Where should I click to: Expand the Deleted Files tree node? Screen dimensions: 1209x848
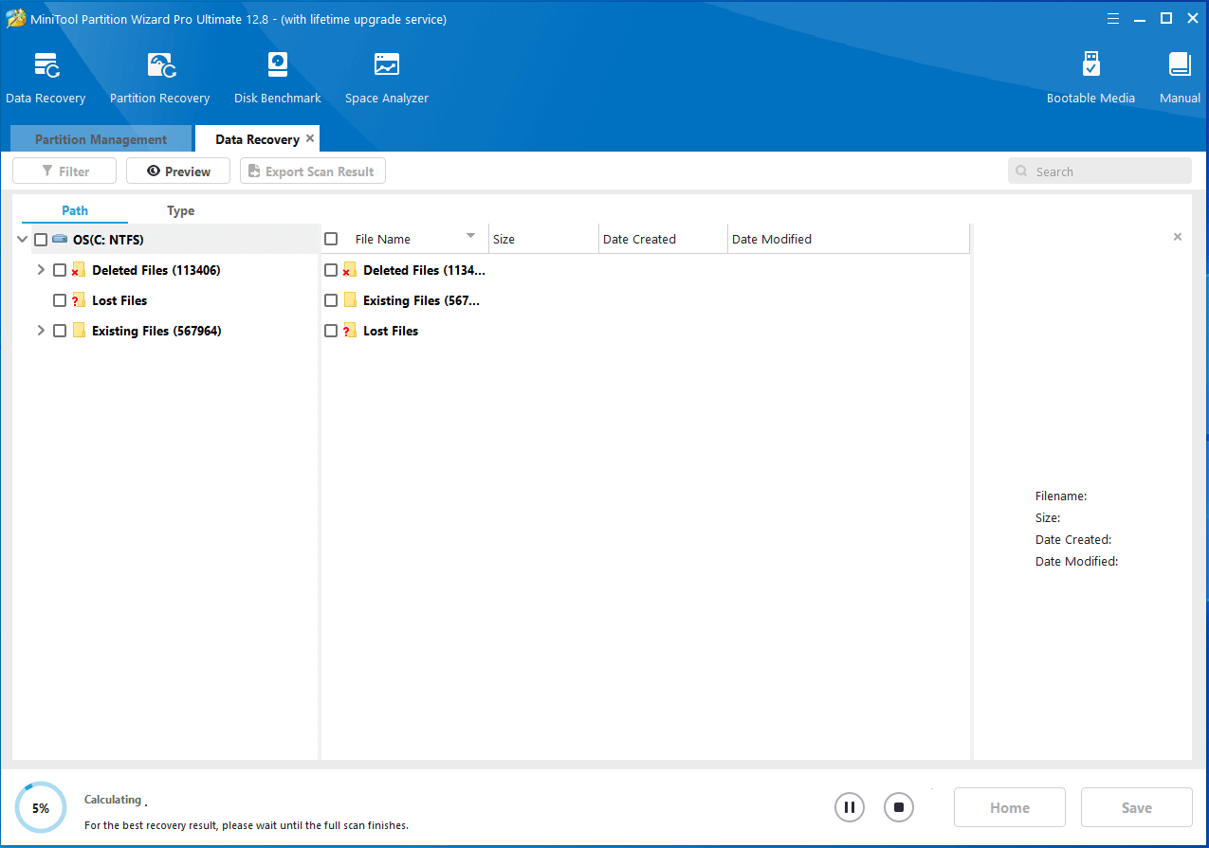point(41,270)
